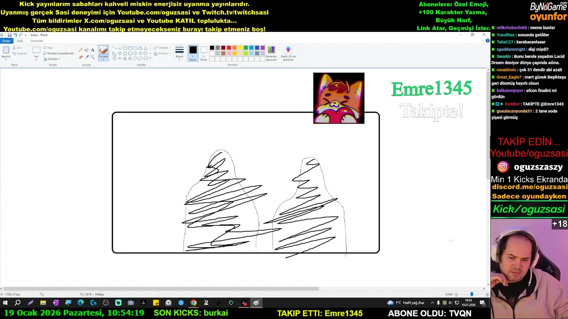The height and width of the screenshot is (319, 568).
Task: Select the Fill with color bucket tool
Action: click(87, 50)
